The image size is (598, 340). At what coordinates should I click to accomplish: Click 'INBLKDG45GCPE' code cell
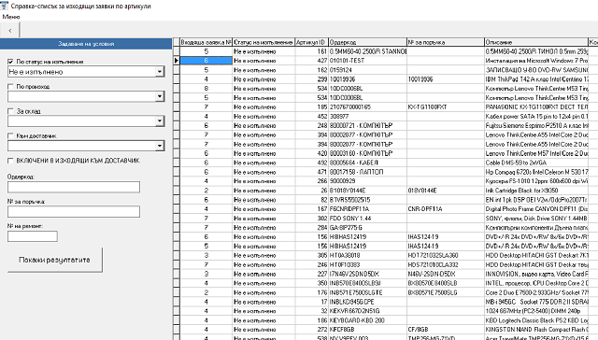point(367,302)
